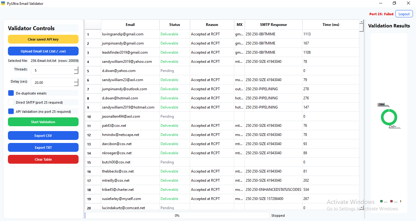Logout from the validator

point(404,14)
